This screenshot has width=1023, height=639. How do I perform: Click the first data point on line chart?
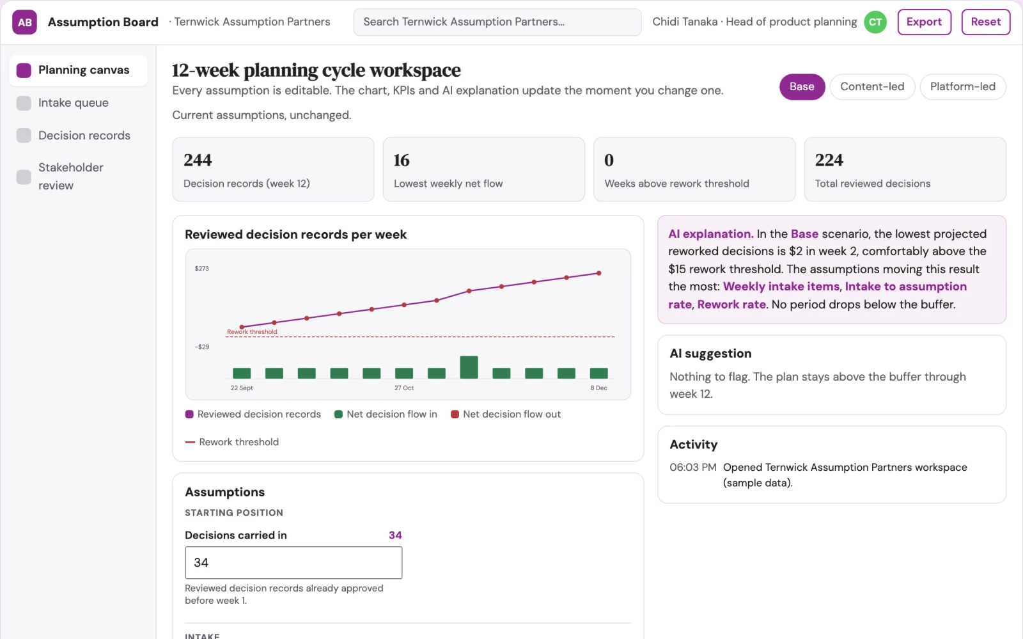tap(242, 327)
